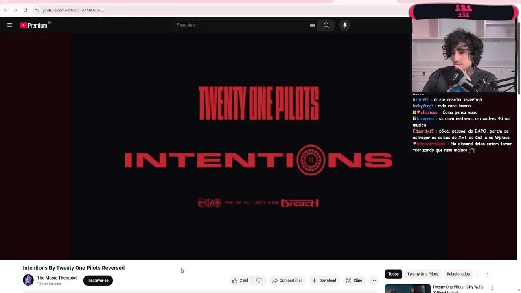Viewport: 521px width, 293px height.
Task: Click the Download button
Action: 324,280
